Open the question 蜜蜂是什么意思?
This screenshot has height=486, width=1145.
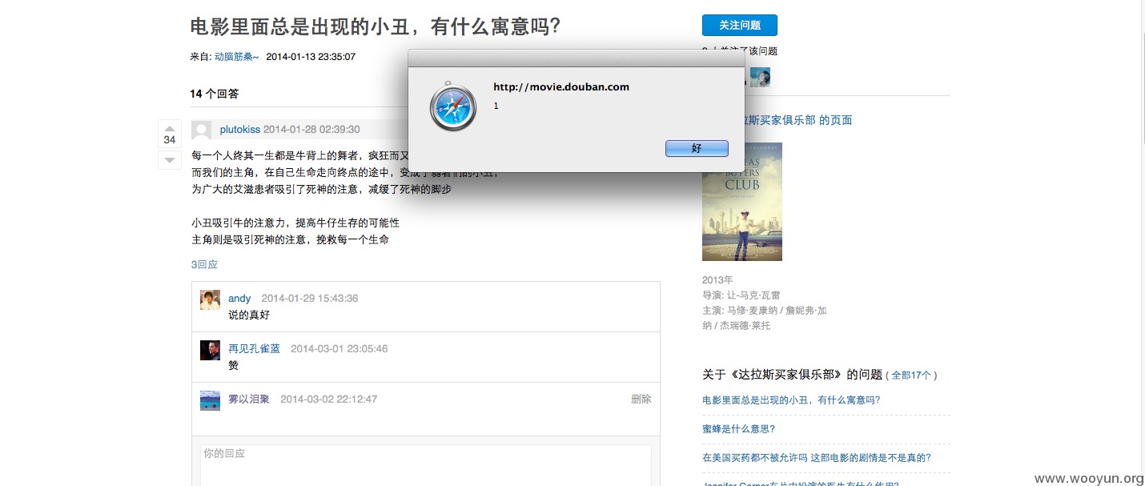[738, 428]
